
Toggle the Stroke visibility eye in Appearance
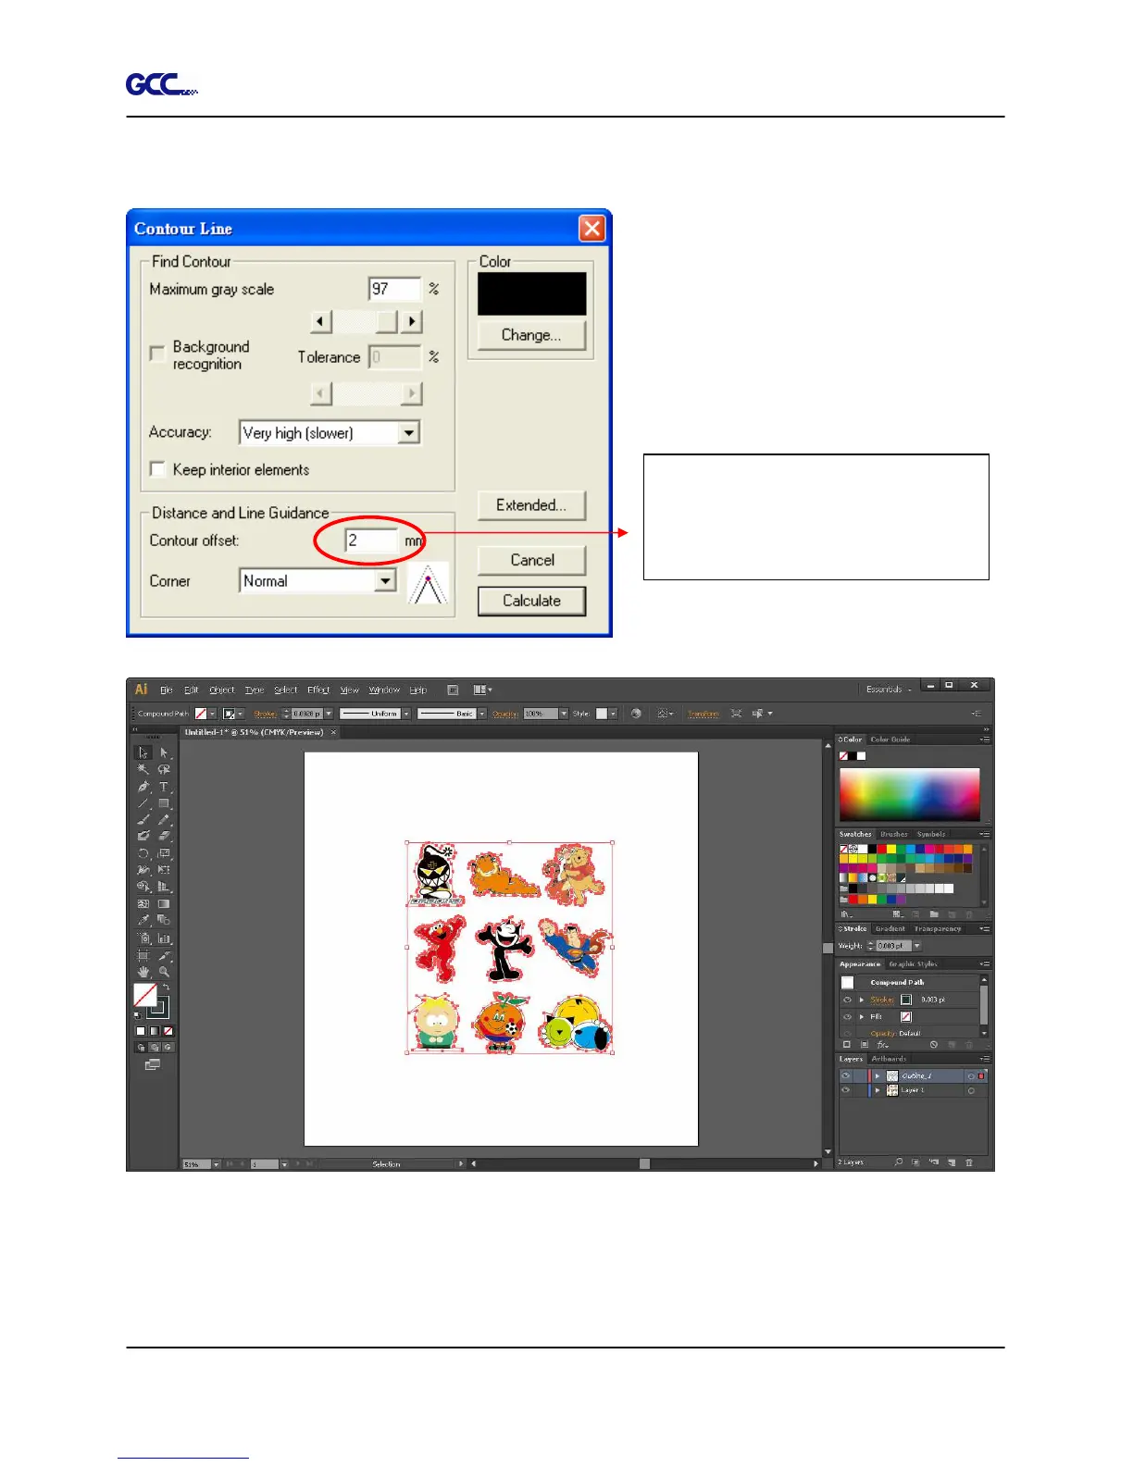coord(847,1000)
